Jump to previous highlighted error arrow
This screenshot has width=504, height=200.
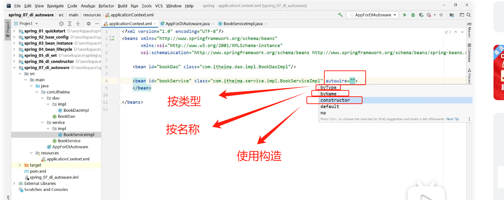(x=456, y=32)
